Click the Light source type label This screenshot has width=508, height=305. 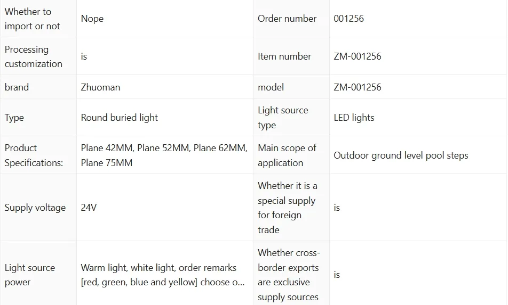pyautogui.click(x=283, y=118)
